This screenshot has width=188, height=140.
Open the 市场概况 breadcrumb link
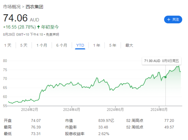pos(12,7)
